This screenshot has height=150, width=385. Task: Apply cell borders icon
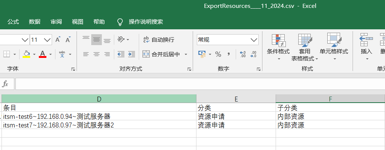coord(7,54)
